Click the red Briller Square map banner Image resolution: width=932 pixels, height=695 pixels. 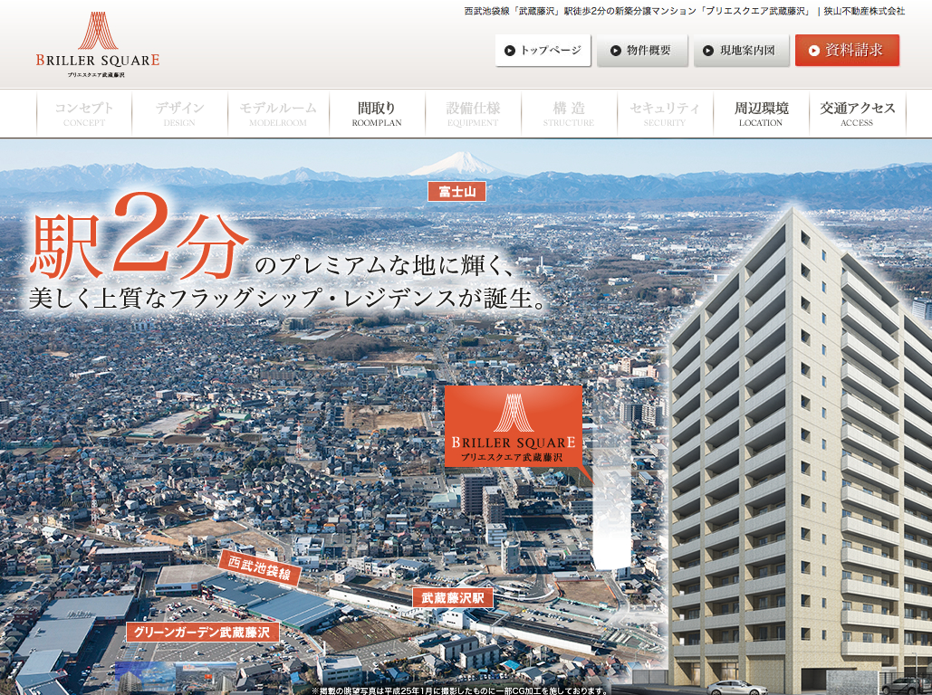(514, 425)
